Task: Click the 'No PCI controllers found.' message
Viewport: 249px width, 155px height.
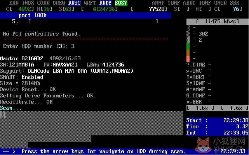Action: pyautogui.click(x=42, y=34)
